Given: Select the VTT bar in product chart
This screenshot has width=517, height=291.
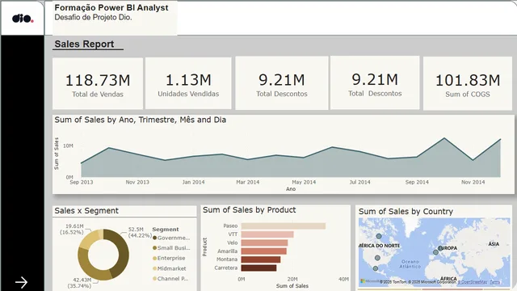Looking at the screenshot, I should click(x=267, y=234).
